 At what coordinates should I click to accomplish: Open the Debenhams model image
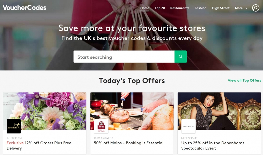[220, 111]
